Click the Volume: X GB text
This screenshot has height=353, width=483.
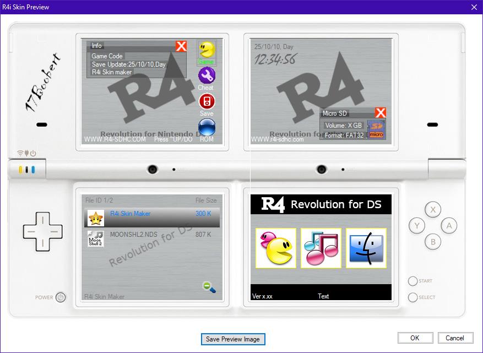click(x=344, y=126)
